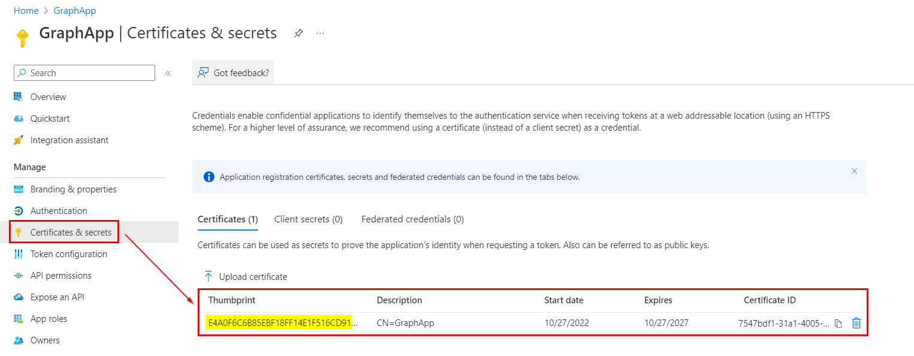Collapse the left sidebar
The width and height of the screenshot is (914, 356).
[x=168, y=73]
